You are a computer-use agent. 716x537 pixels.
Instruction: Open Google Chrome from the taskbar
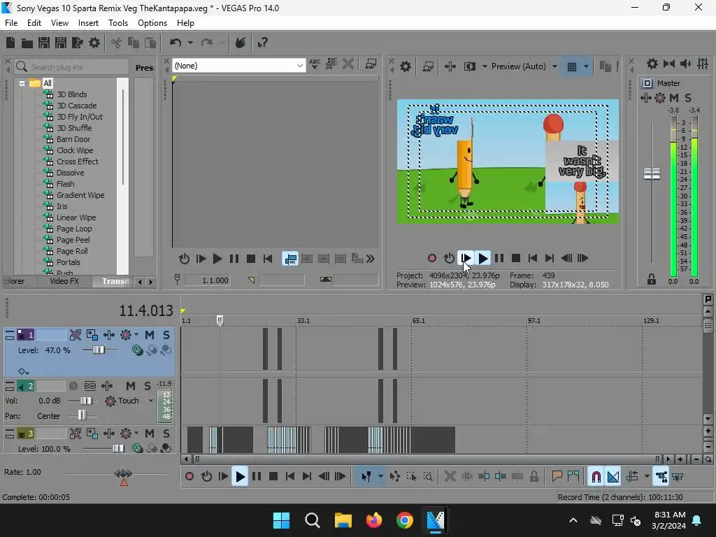(x=405, y=520)
